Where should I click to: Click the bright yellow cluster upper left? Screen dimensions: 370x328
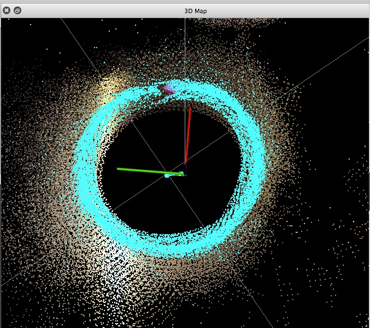click(111, 86)
